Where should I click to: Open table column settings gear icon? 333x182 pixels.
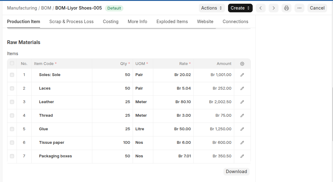pos(242,64)
